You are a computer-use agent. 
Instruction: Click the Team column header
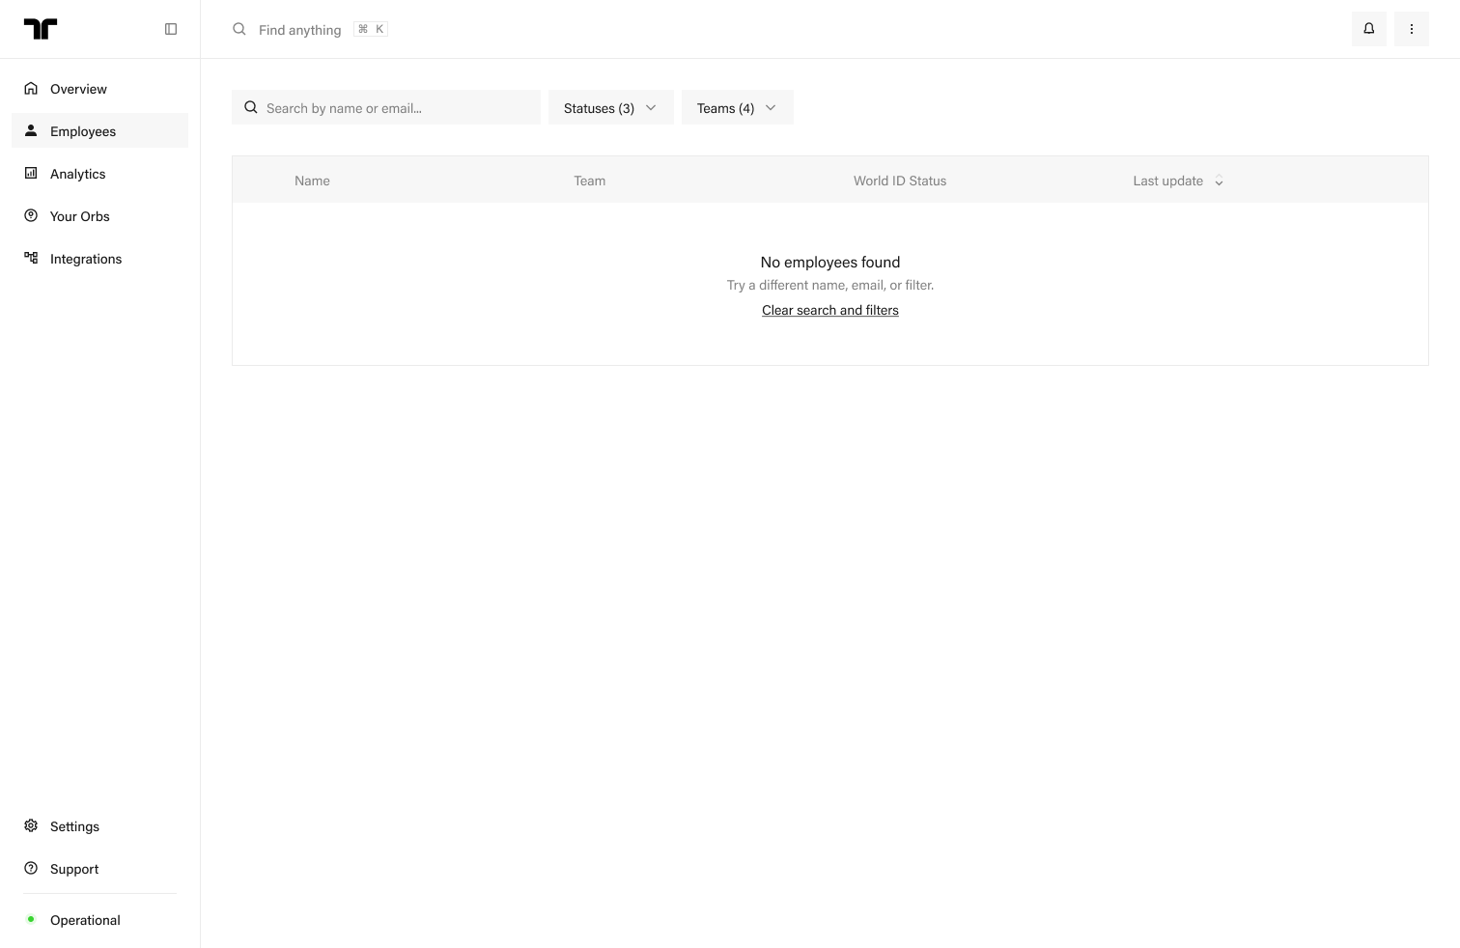(590, 181)
